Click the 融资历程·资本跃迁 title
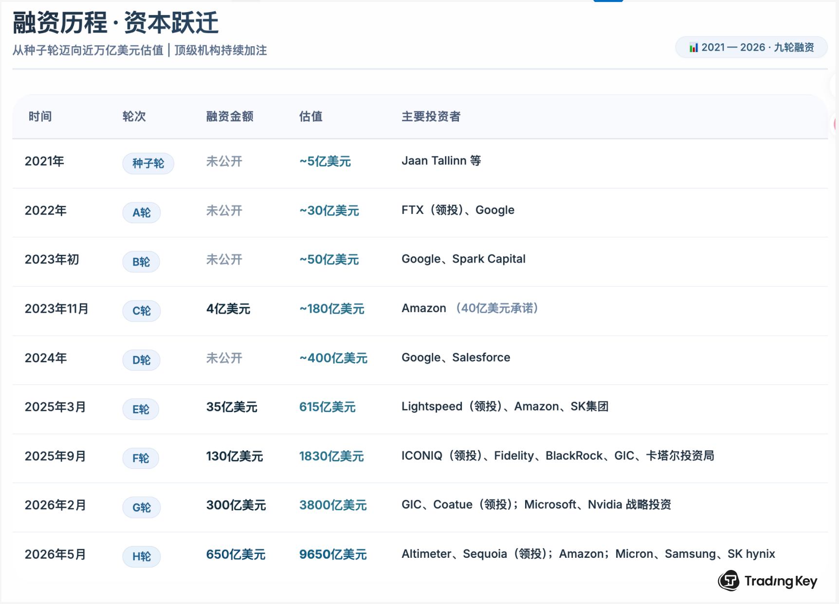Image resolution: width=839 pixels, height=604 pixels. [x=116, y=22]
